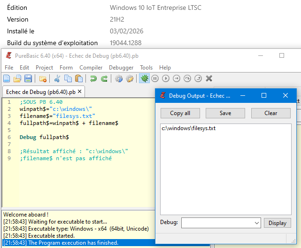This screenshot has width=301, height=248.
Task: Select log line 'Executable type: Windows - x64'
Action: (76, 229)
